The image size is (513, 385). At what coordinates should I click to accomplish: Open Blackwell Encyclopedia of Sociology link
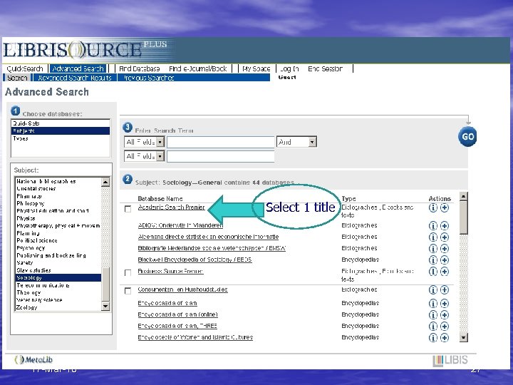coord(195,260)
